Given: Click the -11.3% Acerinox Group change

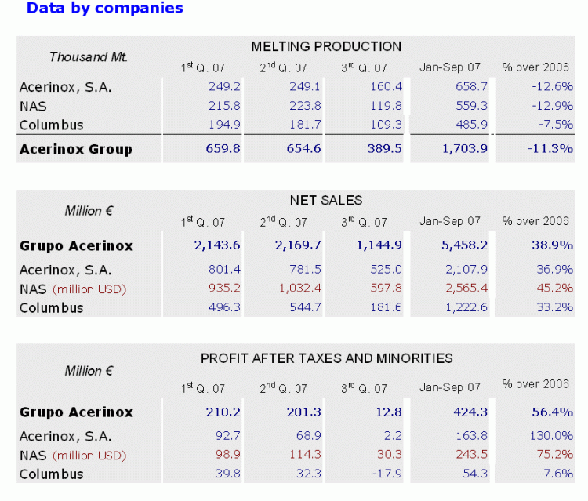Looking at the screenshot, I should [x=550, y=149].
